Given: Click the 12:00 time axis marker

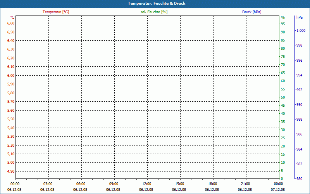Looking at the screenshot, I should point(147,184).
